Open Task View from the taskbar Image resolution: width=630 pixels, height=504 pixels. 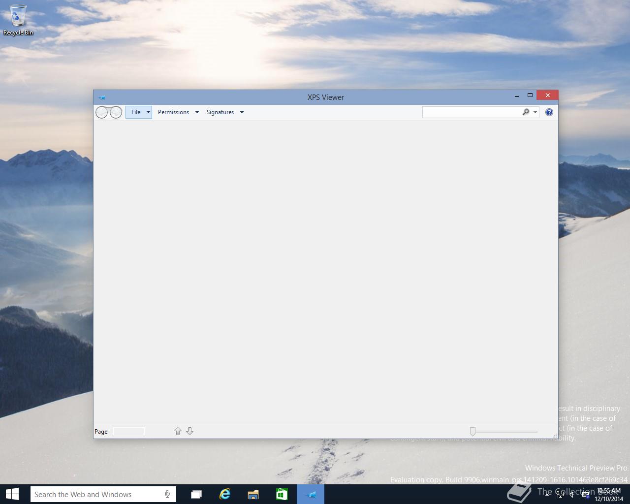click(196, 494)
